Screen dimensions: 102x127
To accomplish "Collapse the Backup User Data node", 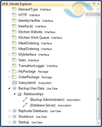I will click(x=9, y=88).
